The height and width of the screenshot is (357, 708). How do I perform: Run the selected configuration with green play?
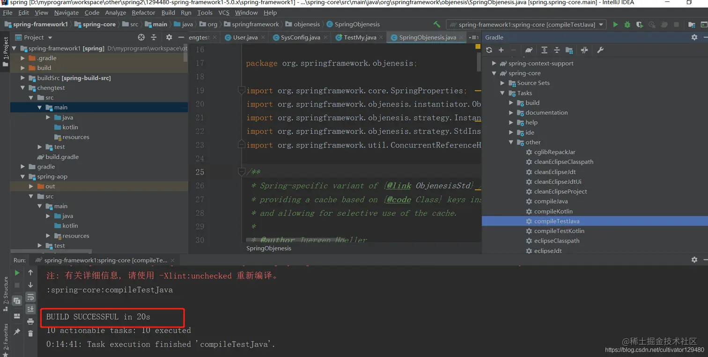615,24
